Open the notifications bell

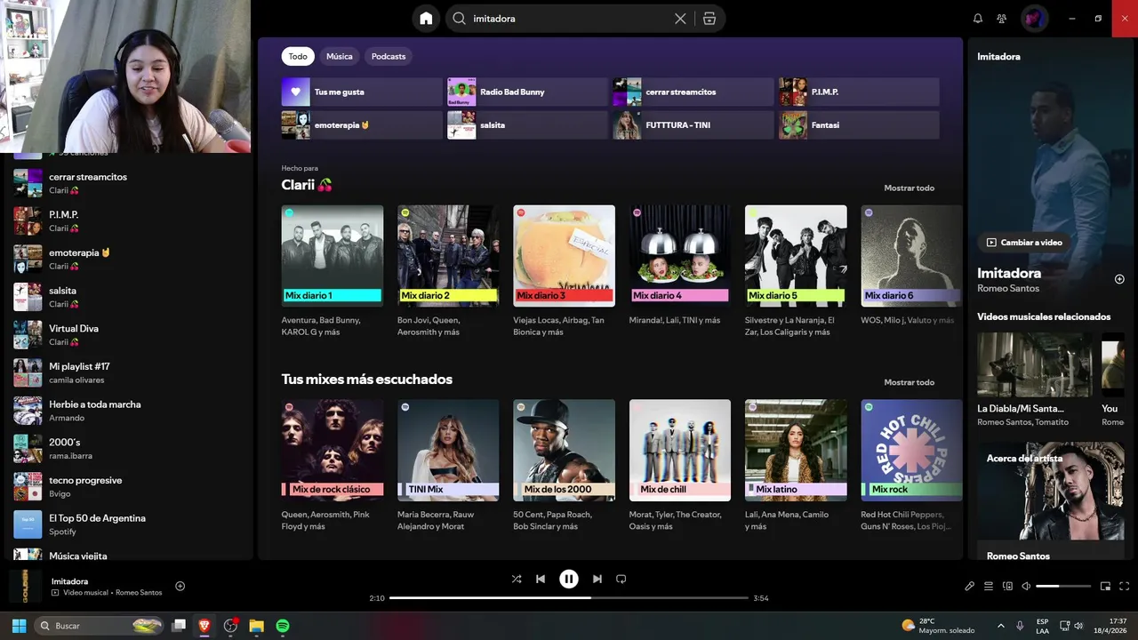pyautogui.click(x=978, y=19)
